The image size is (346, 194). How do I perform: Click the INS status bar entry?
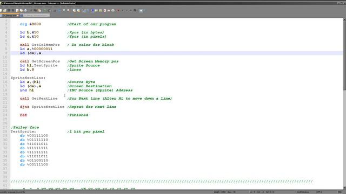pyautogui.click(x=340, y=192)
